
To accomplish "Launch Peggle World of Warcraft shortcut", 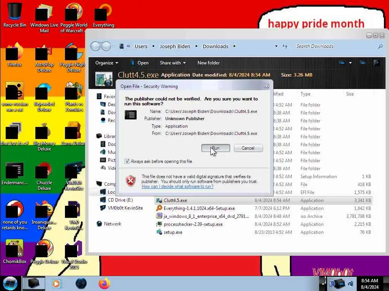I will pos(74,17).
